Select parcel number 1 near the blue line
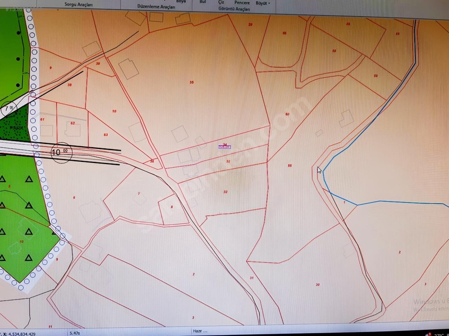The width and height of the screenshot is (449, 336). 344,202
